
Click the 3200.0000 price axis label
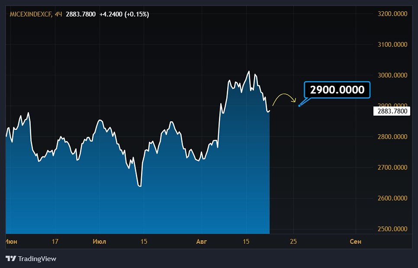[x=392, y=14]
